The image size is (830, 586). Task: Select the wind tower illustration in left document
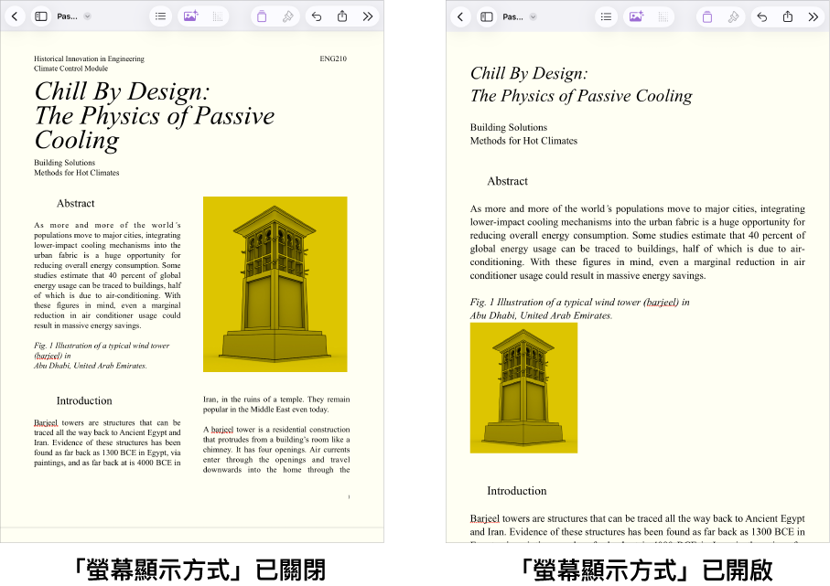(x=275, y=283)
